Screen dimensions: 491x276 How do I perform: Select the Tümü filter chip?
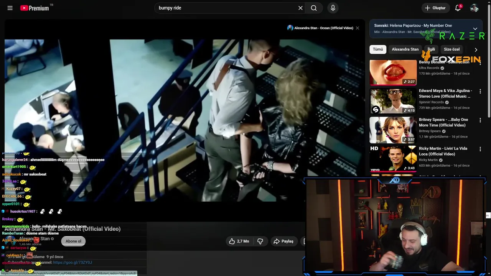[378, 49]
